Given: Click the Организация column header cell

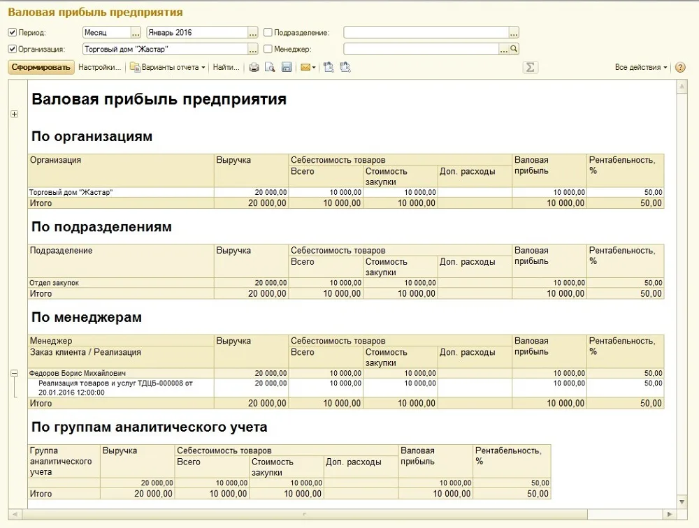Looking at the screenshot, I should click(121, 170).
